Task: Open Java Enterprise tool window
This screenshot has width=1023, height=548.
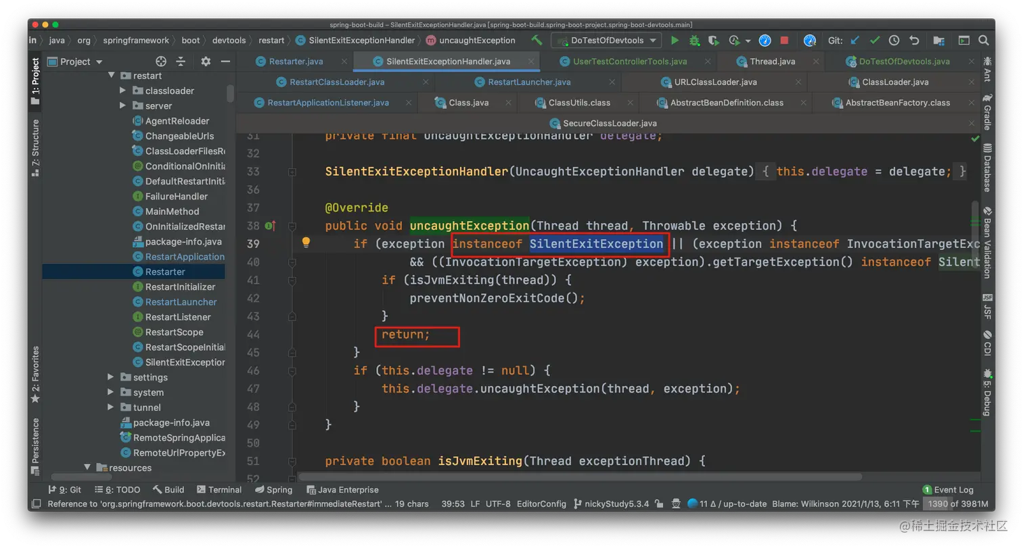Action: 343,490
